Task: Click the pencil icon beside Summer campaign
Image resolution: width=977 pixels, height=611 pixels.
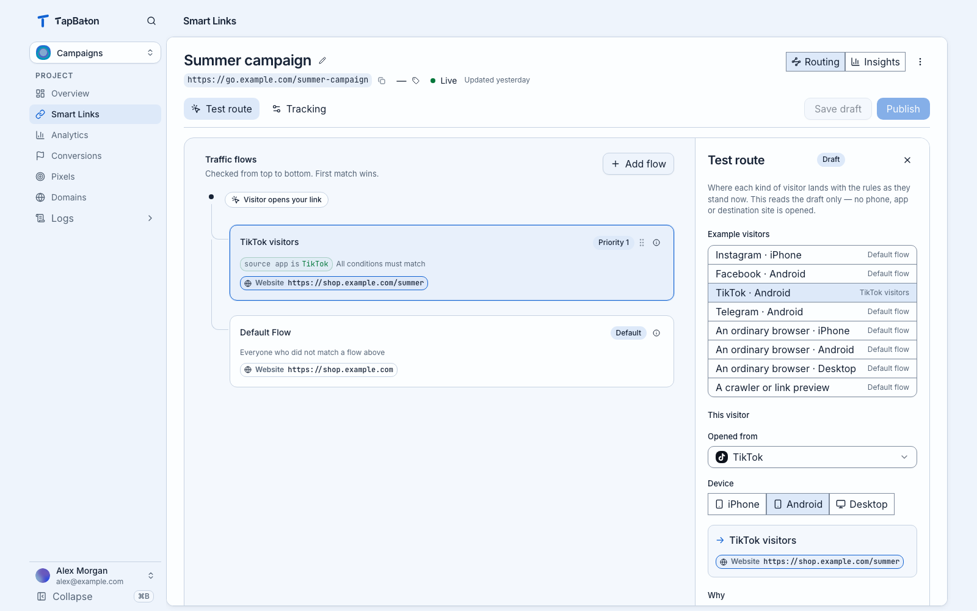Action: (322, 60)
